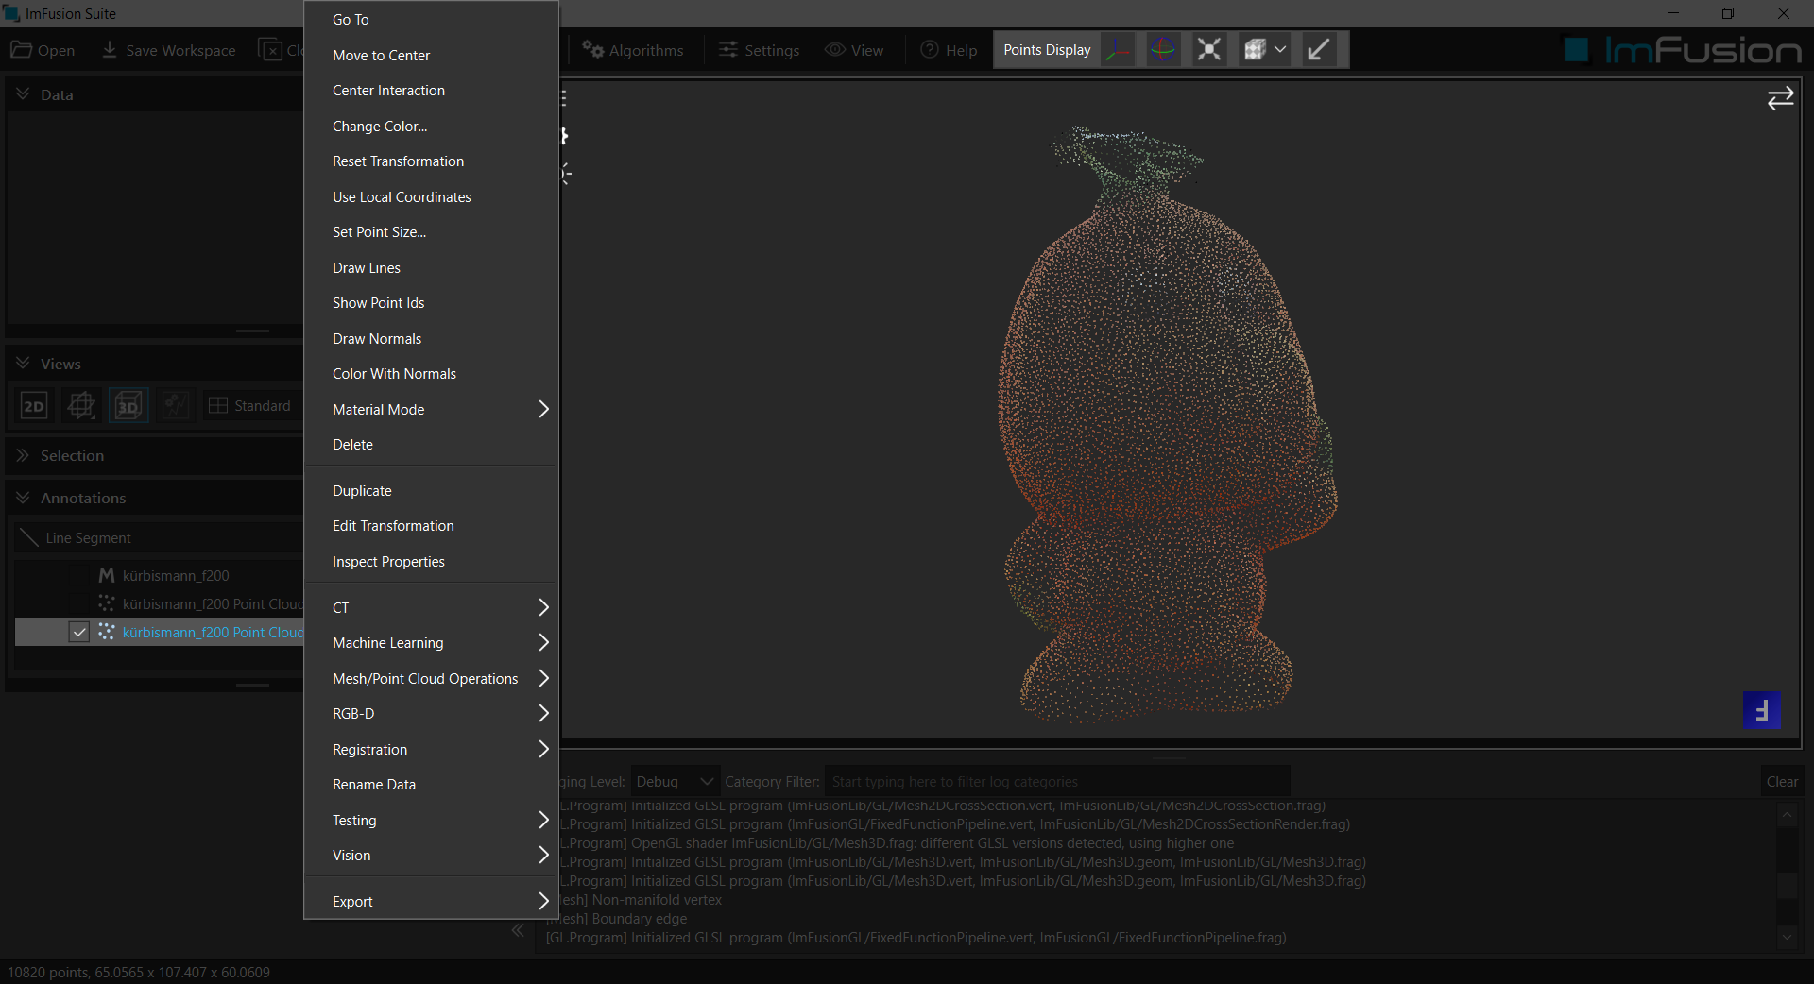Viewport: 1814px width, 984px height.
Task: Open the Debug logging level dropdown
Action: tap(675, 782)
